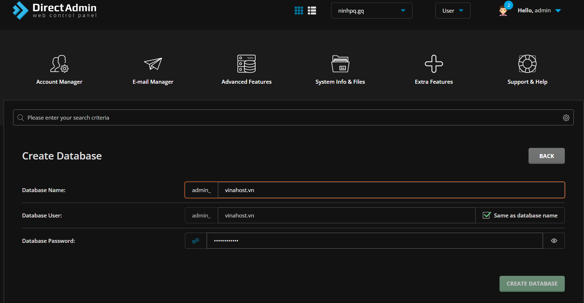584x303 pixels.
Task: Show the database password with eye icon
Action: 554,241
